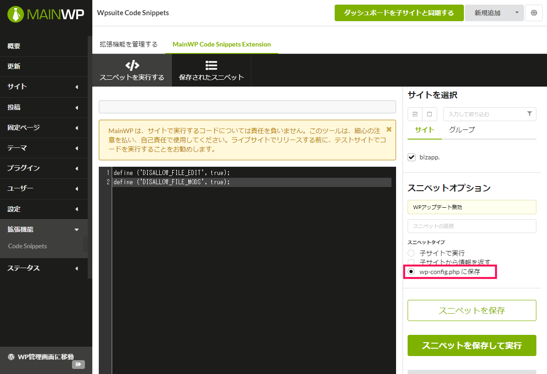The width and height of the screenshot is (547, 374).
Task: Click the WordPress icon by WP管理画面に移動
Action: click(11, 356)
